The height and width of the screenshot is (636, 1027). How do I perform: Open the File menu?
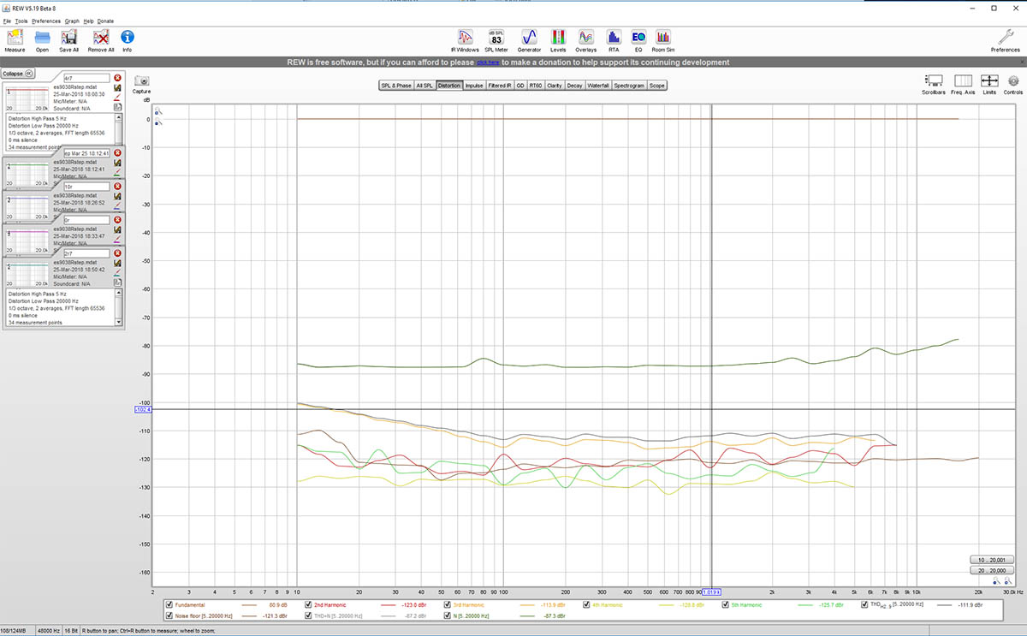[8, 21]
